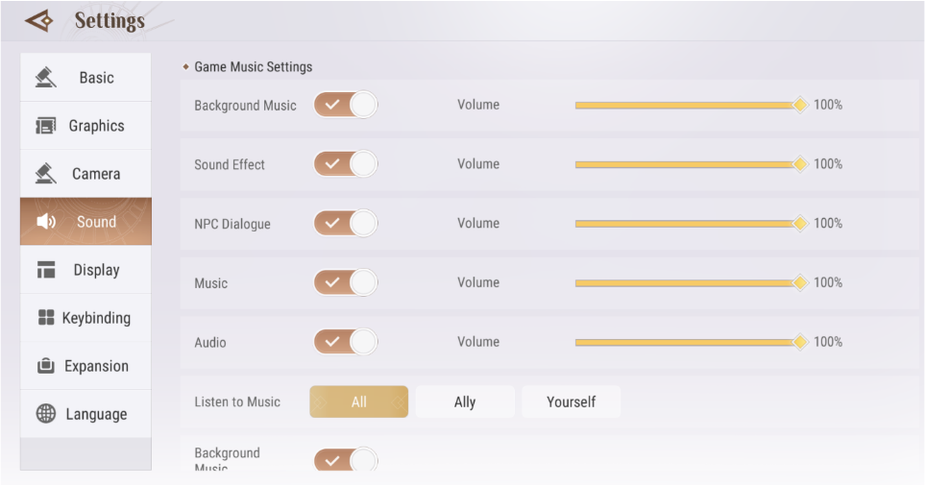The width and height of the screenshot is (925, 486).
Task: Open the Basic settings icon
Action: tap(46, 77)
